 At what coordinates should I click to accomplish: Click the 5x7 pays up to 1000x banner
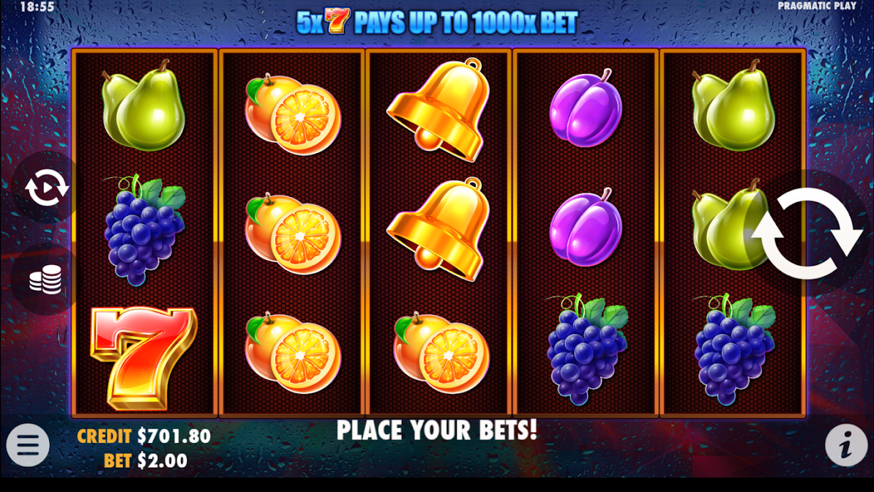[x=437, y=22]
